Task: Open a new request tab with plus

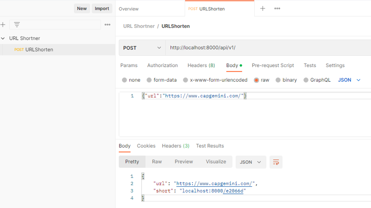Action: pyautogui.click(x=262, y=9)
